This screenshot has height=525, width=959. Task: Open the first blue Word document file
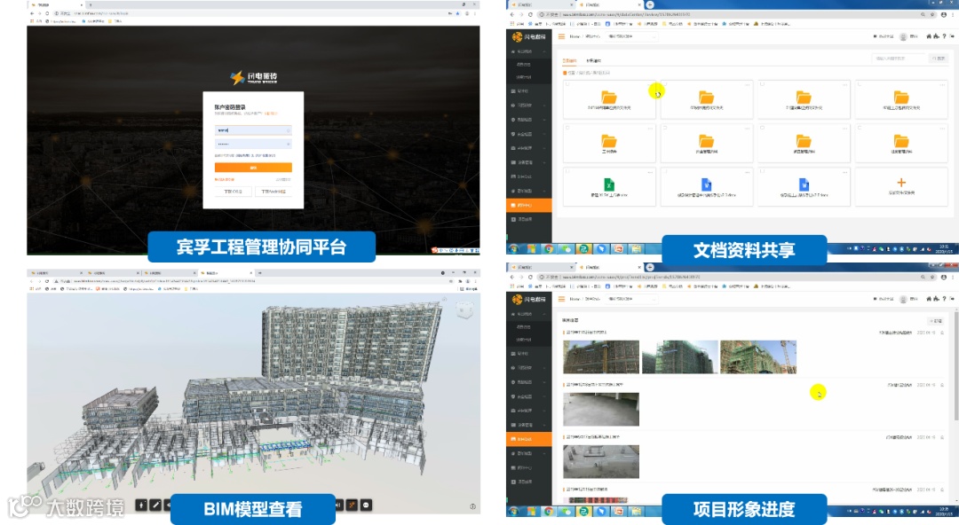click(x=707, y=184)
